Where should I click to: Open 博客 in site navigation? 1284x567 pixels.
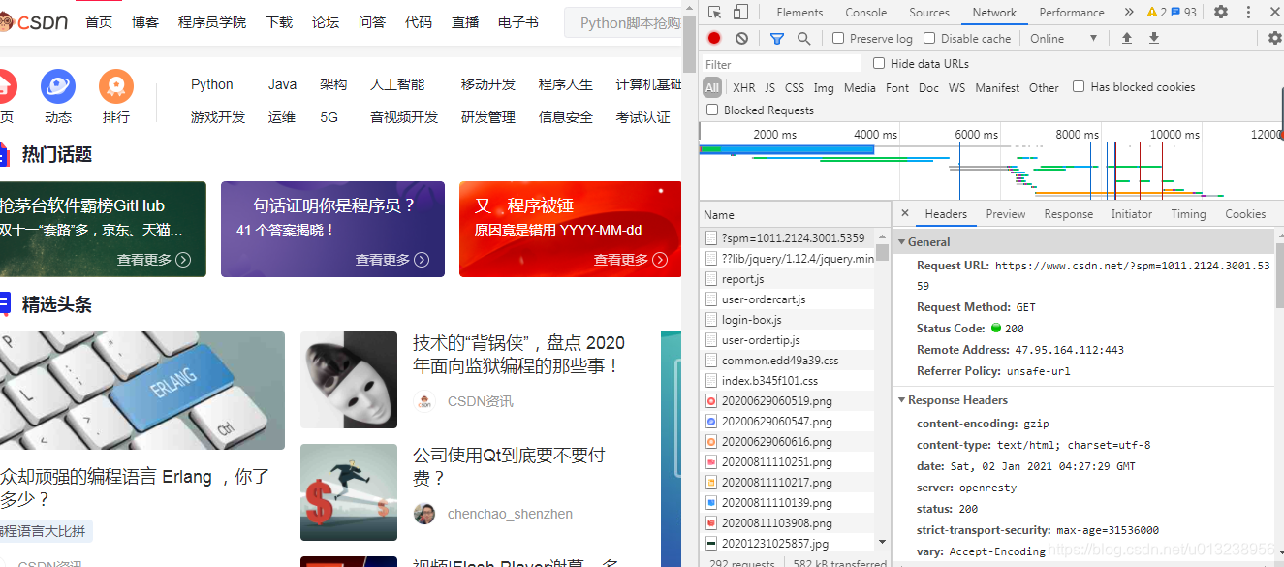(145, 22)
